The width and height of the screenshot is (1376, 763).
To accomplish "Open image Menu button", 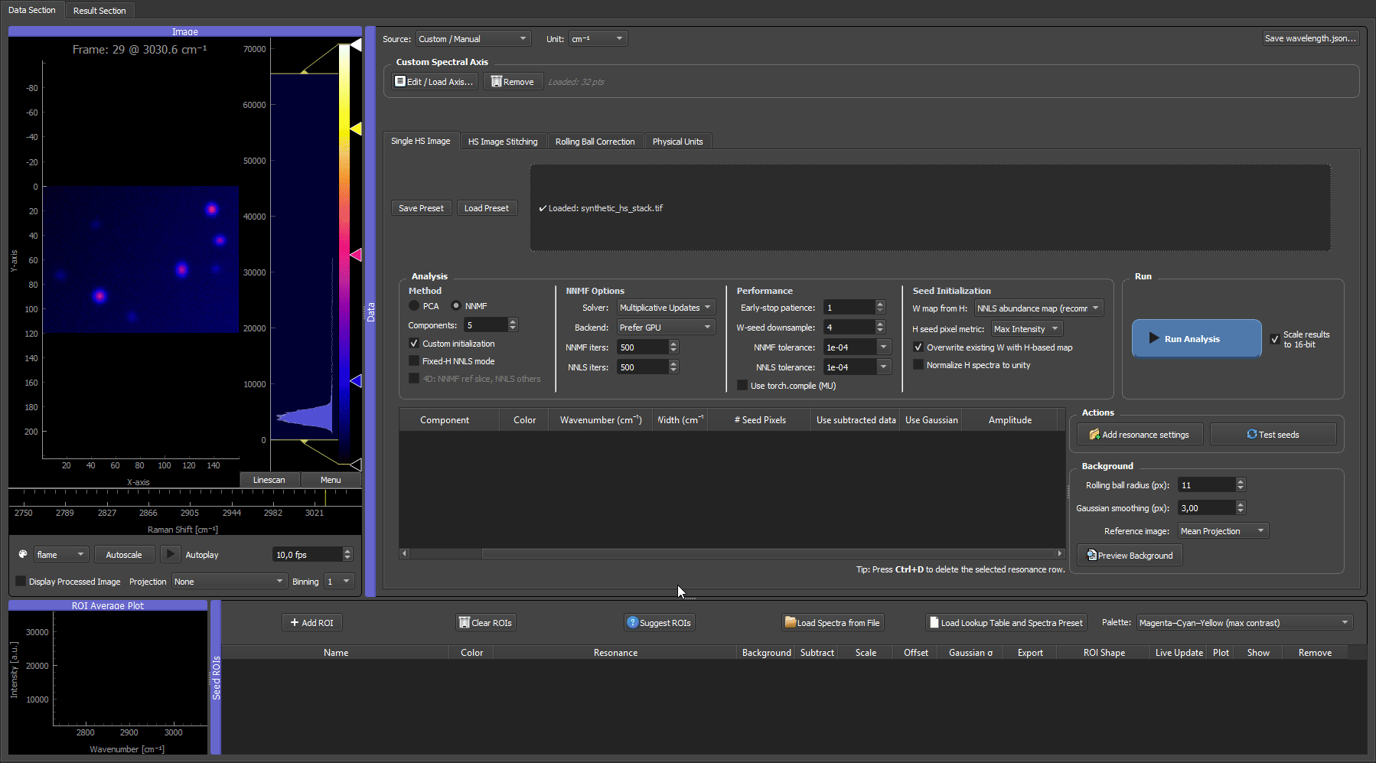I will point(331,480).
